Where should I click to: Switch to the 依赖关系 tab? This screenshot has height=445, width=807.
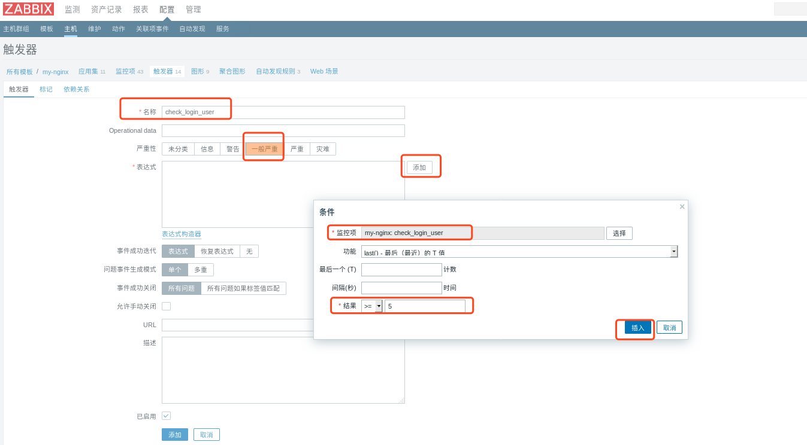click(x=75, y=89)
